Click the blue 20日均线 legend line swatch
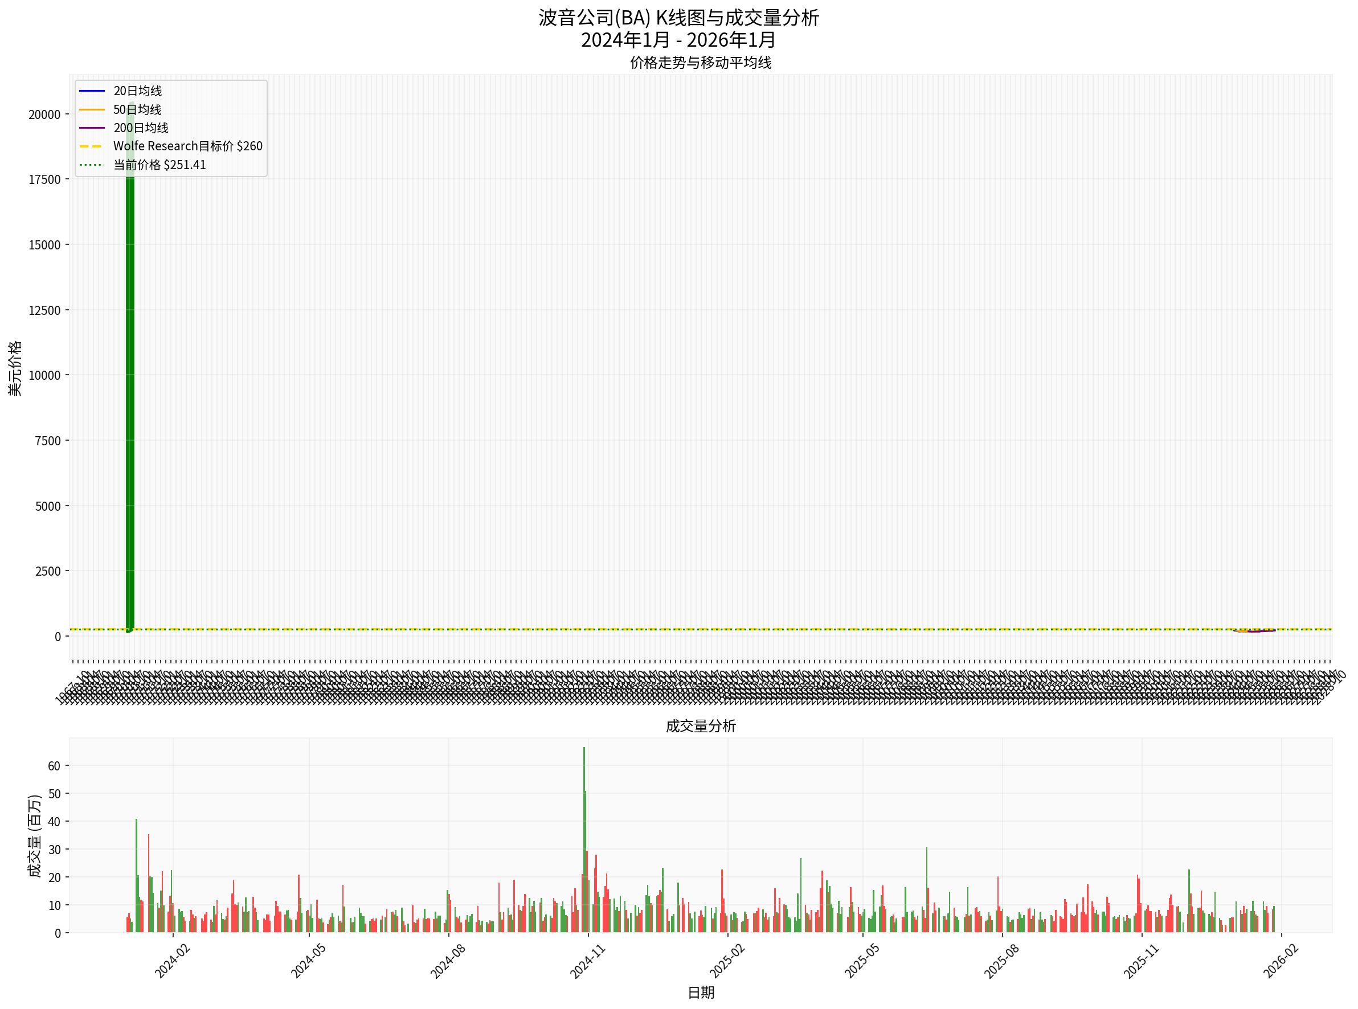Viewport: 1358px width, 1009px height. point(92,91)
